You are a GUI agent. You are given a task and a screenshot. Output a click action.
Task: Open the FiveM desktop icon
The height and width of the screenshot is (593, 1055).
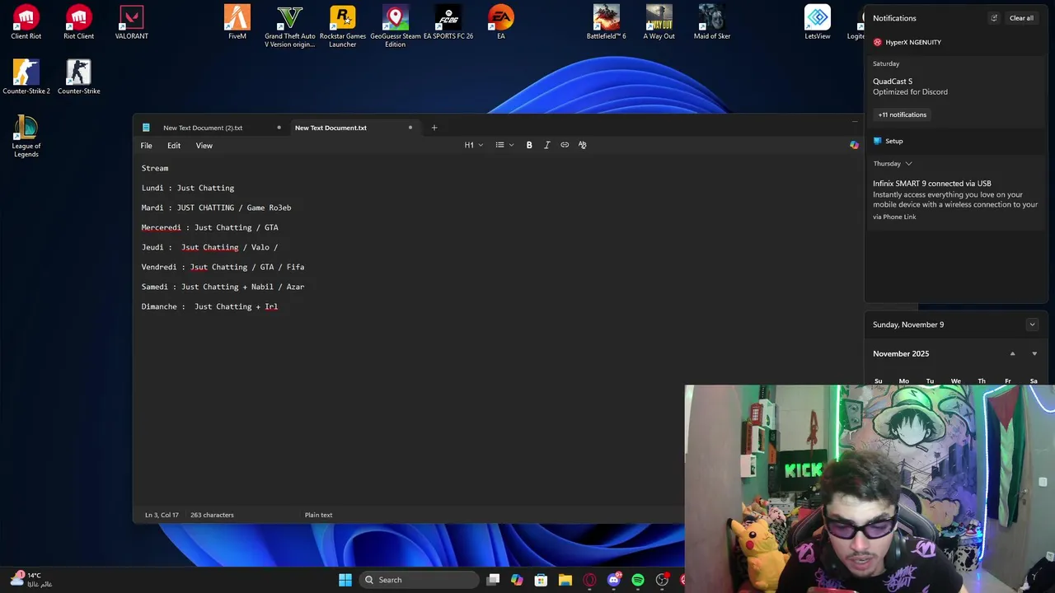[x=237, y=22]
